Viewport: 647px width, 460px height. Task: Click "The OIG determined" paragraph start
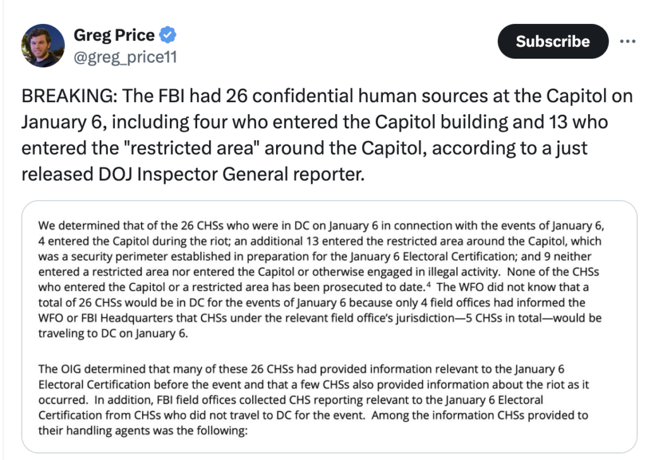82,369
